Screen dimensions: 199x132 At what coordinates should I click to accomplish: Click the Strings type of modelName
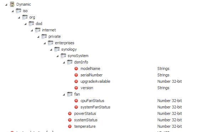[163, 68]
